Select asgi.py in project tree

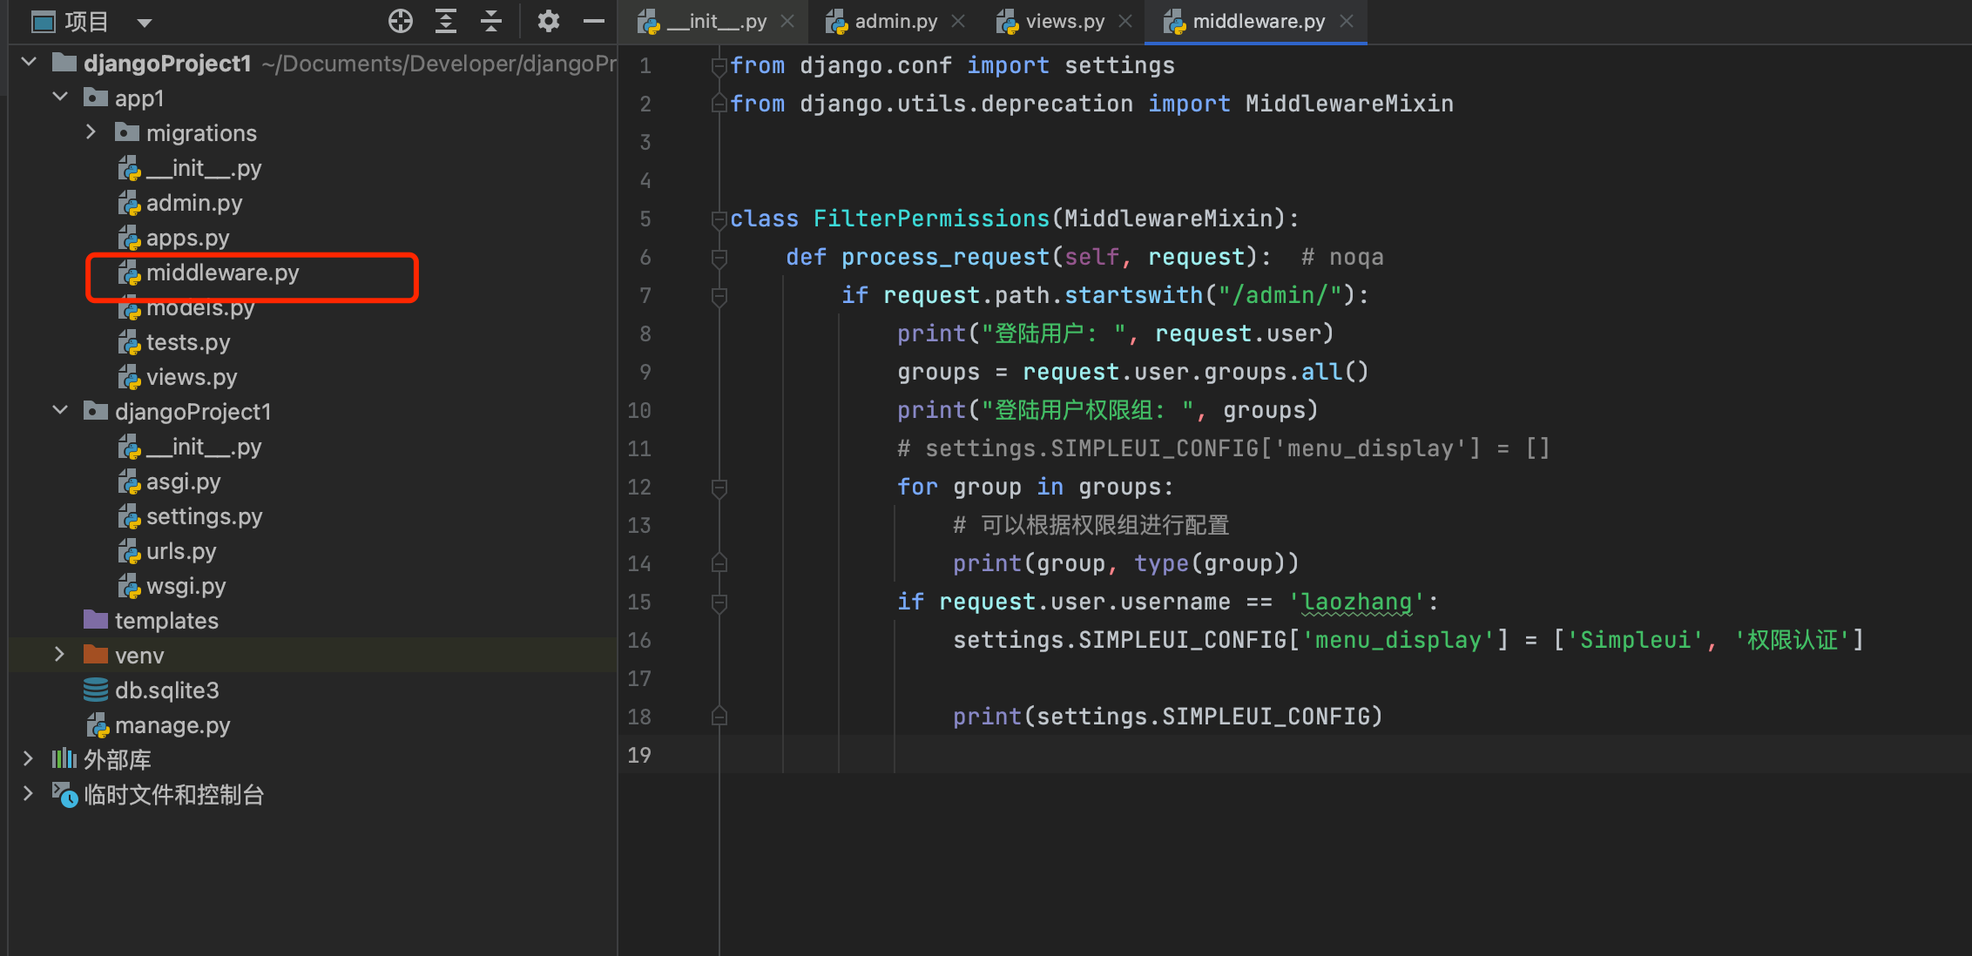click(x=183, y=481)
